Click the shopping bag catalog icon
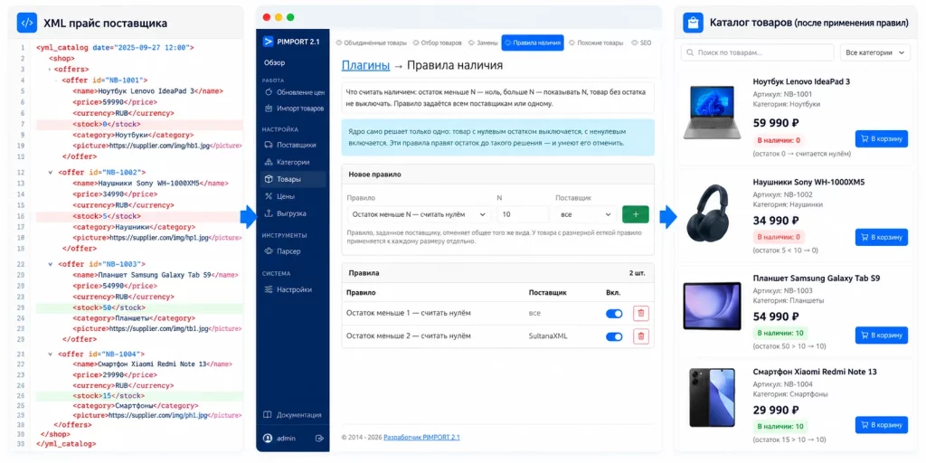 coord(694,23)
